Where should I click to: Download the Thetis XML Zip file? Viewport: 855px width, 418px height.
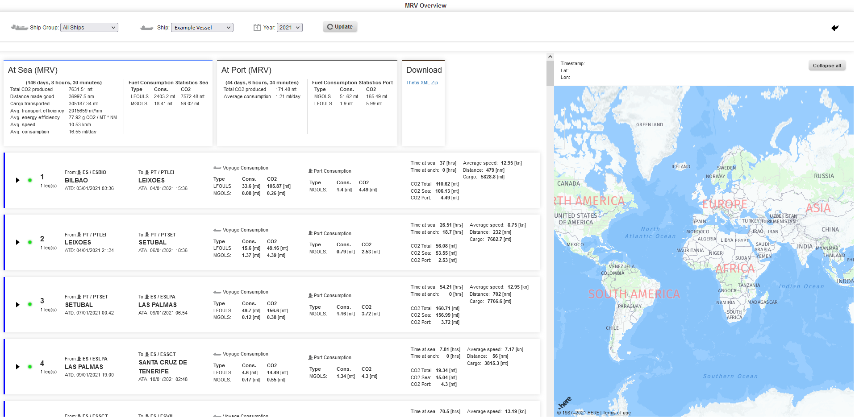point(422,83)
